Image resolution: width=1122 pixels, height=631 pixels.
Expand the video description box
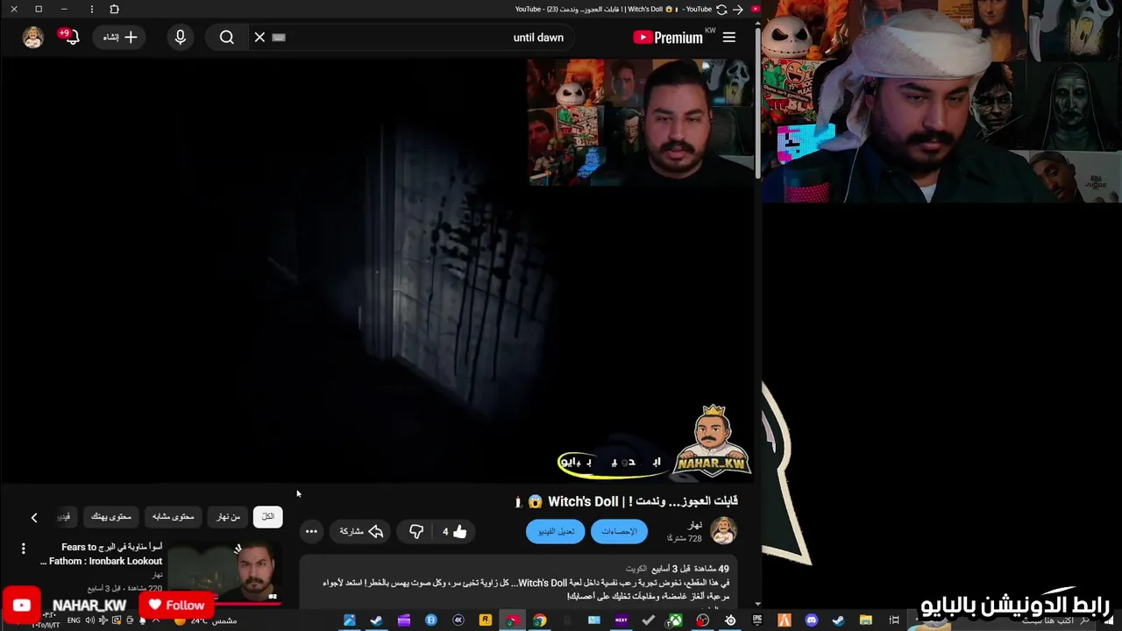click(517, 583)
